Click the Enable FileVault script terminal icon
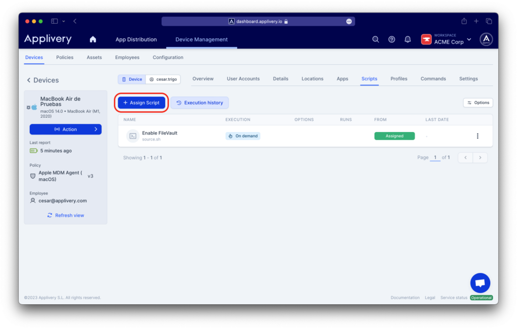The width and height of the screenshot is (517, 329). click(133, 136)
